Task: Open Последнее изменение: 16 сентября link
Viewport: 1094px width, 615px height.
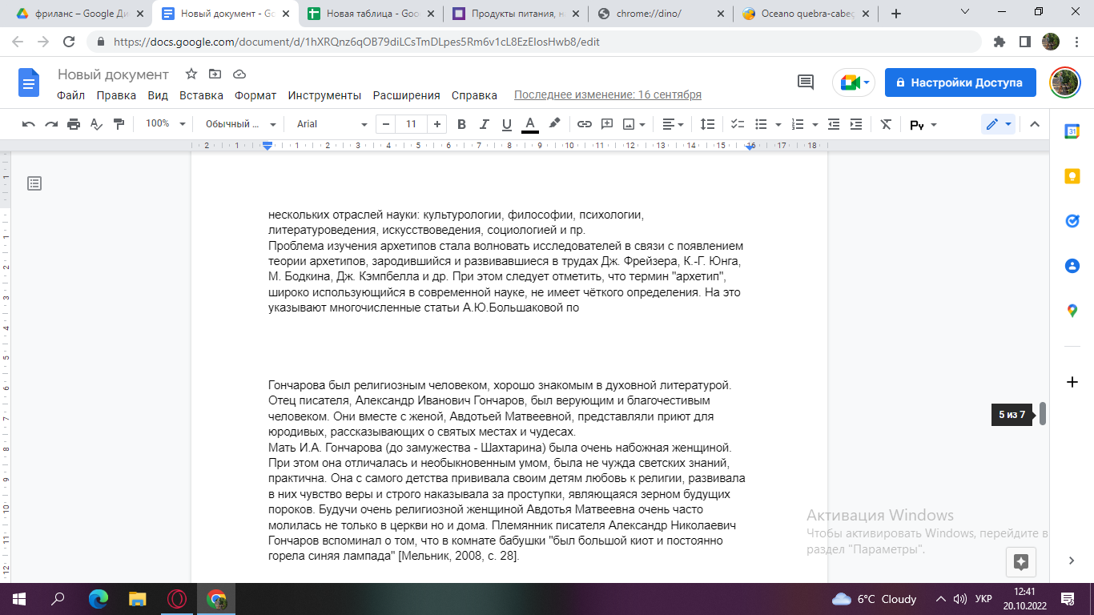Action: coord(608,95)
